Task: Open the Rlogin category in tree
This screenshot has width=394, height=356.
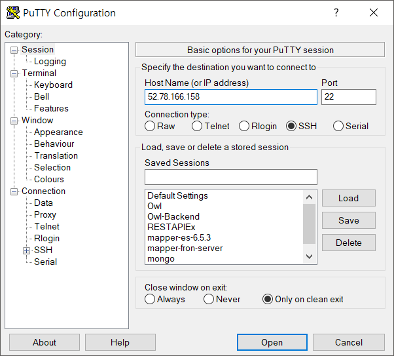Action: 46,239
